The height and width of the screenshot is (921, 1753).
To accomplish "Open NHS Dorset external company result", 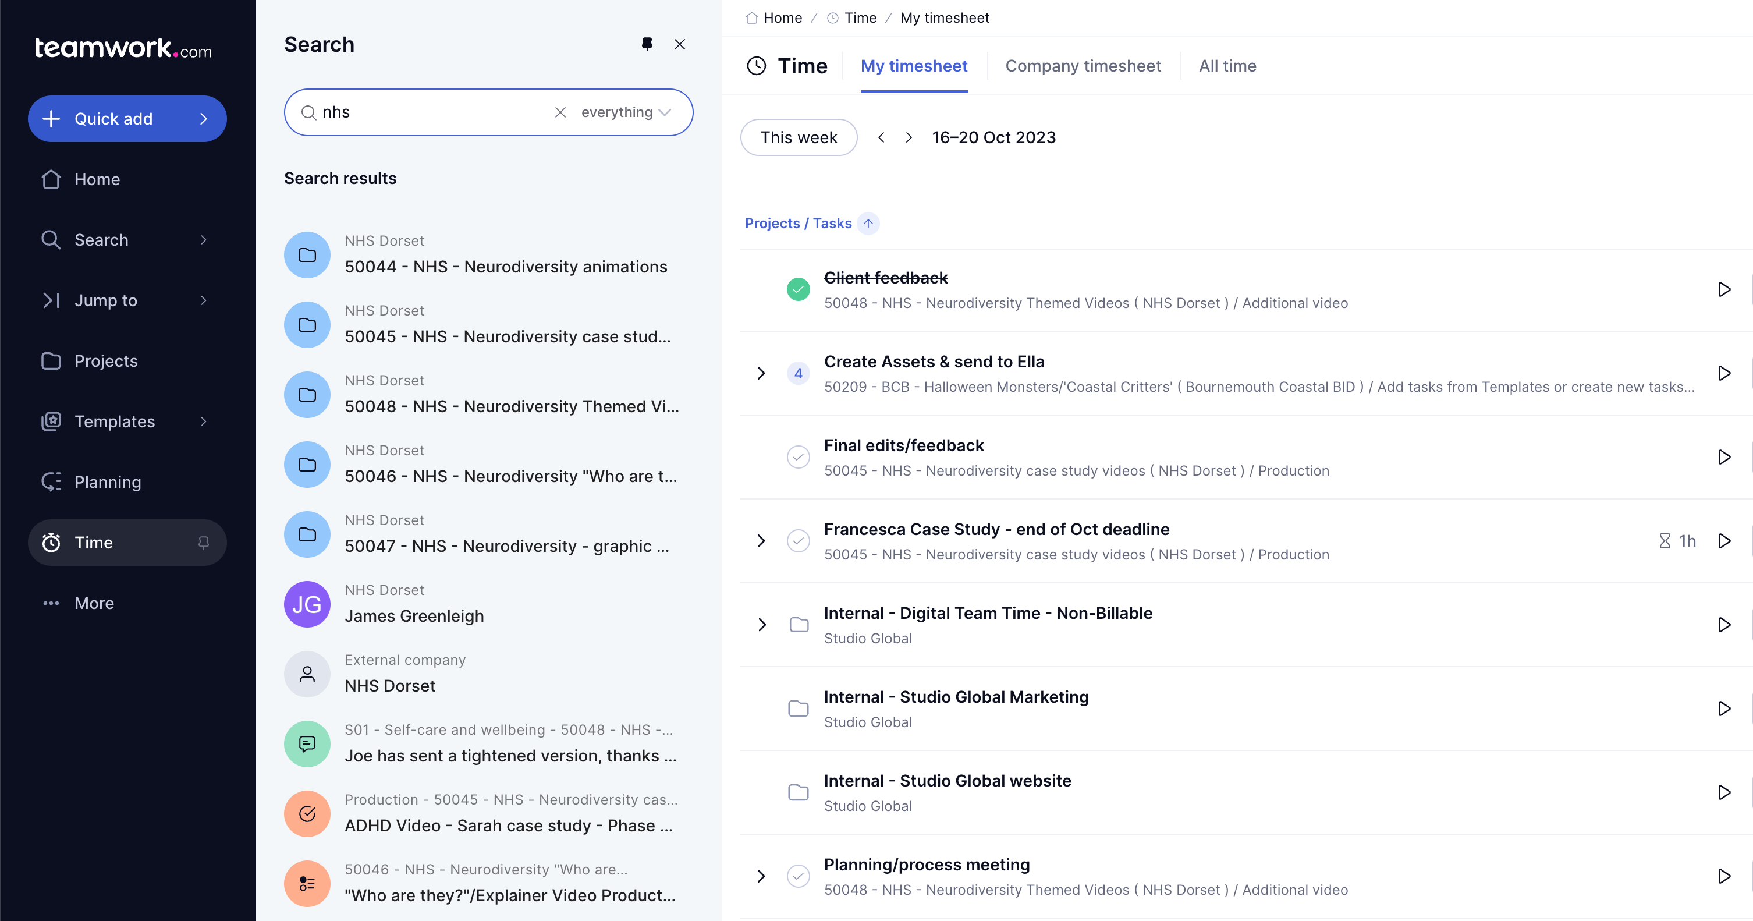I will 488,674.
